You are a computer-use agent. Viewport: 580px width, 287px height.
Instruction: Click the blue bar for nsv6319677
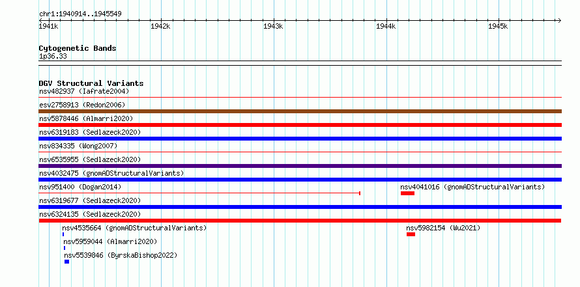click(x=300, y=207)
